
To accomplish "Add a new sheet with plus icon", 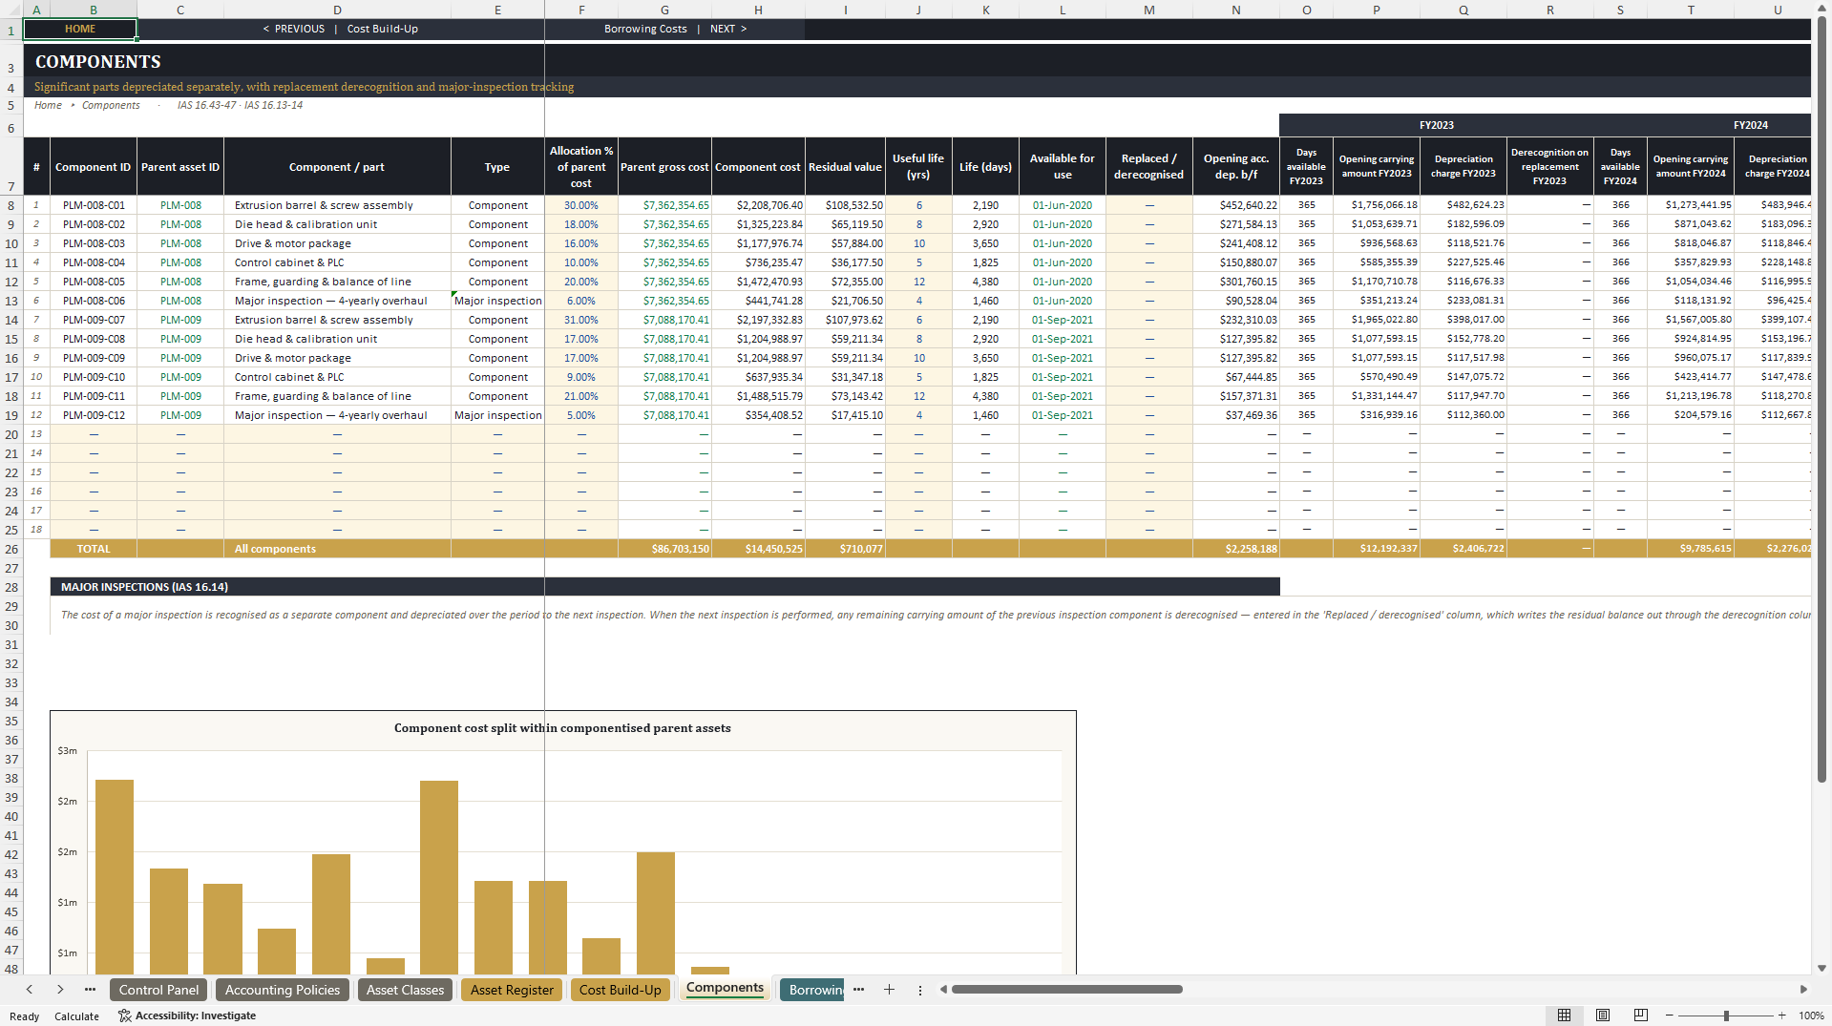I will click(x=889, y=990).
